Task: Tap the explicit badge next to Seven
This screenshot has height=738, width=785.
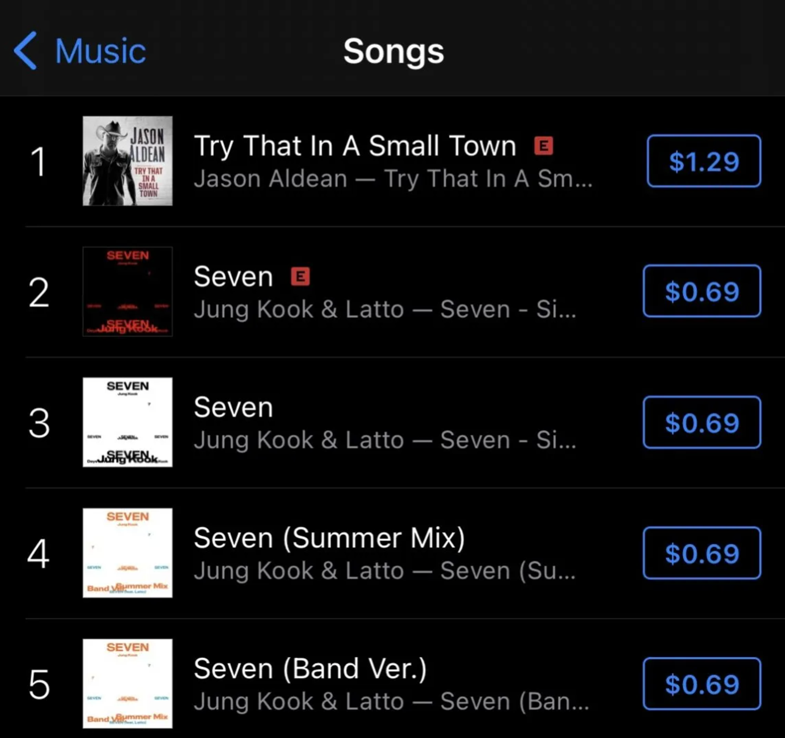Action: [x=300, y=277]
